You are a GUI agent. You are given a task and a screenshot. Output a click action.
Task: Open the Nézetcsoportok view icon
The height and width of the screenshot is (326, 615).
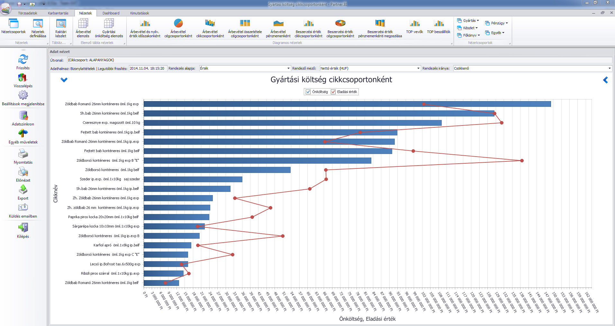pos(14,26)
